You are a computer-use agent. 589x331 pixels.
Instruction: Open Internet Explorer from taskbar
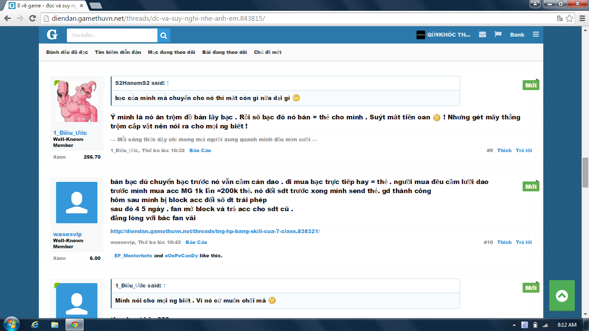pos(35,325)
